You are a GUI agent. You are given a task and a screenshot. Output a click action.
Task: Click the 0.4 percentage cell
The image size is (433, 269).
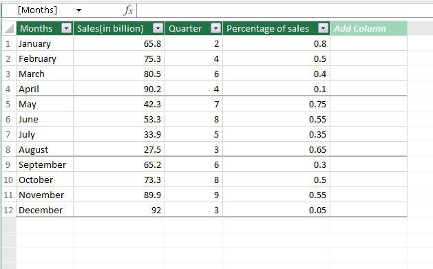pyautogui.click(x=277, y=74)
